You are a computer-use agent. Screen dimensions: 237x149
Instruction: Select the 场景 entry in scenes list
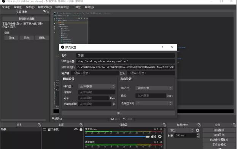pyautogui.click(x=21, y=129)
